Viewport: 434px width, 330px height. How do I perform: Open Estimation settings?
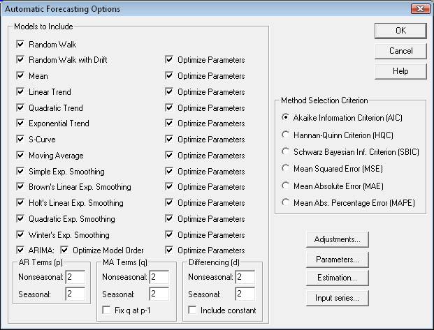(337, 278)
